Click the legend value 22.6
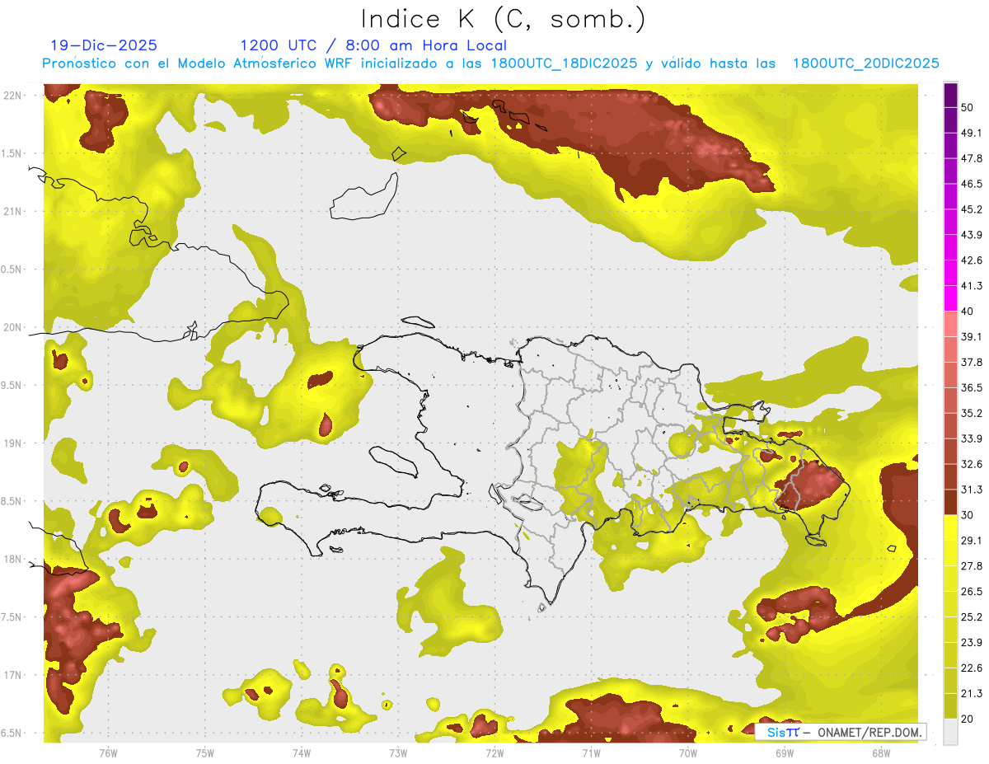This screenshot has height=764, width=989. [x=972, y=668]
